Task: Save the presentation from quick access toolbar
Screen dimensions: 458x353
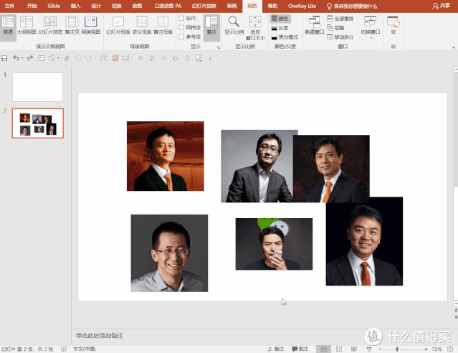Action: pyautogui.click(x=4, y=58)
